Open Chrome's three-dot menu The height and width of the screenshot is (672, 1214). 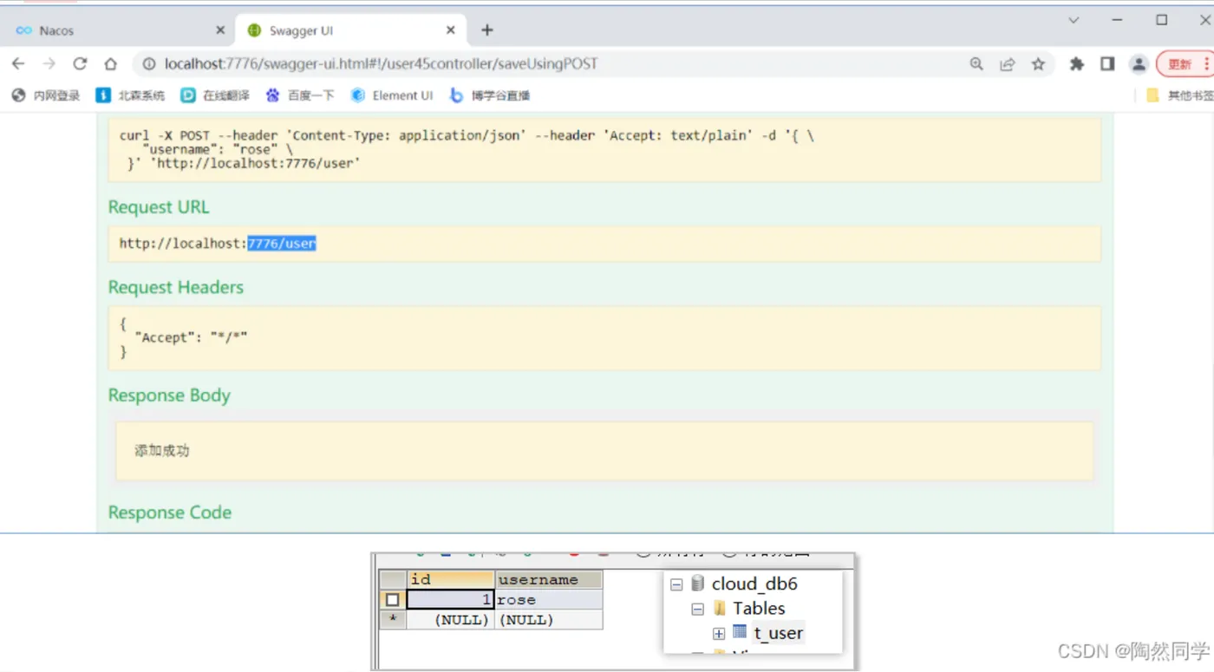[1206, 63]
